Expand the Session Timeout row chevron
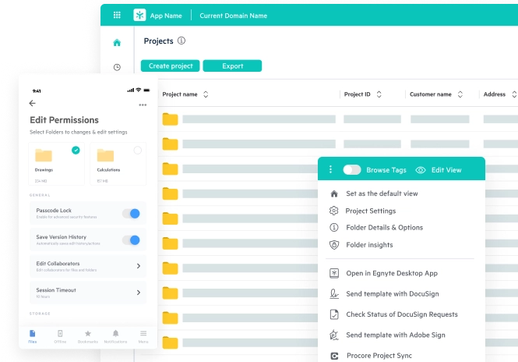Image resolution: width=518 pixels, height=362 pixels. pyautogui.click(x=139, y=293)
